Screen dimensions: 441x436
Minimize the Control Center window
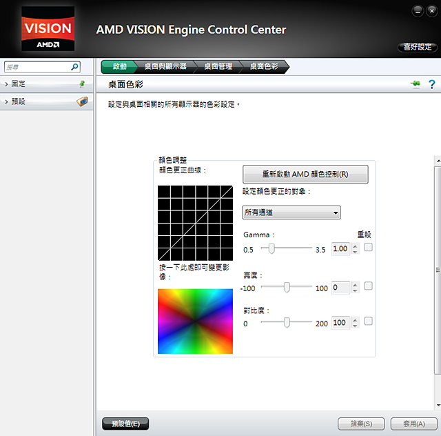click(418, 11)
